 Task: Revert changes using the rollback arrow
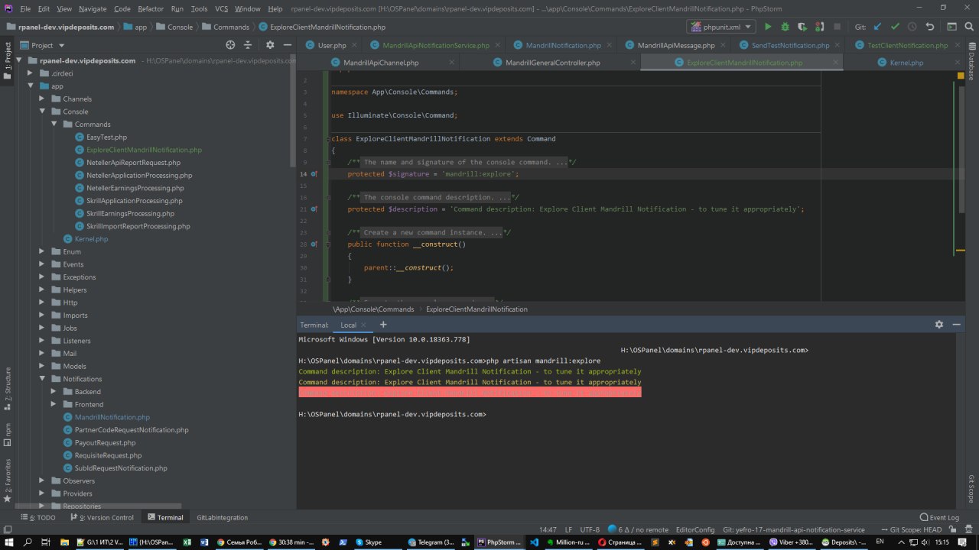[x=930, y=27]
